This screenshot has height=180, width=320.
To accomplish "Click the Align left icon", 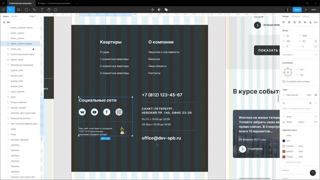I will (x=283, y=22).
